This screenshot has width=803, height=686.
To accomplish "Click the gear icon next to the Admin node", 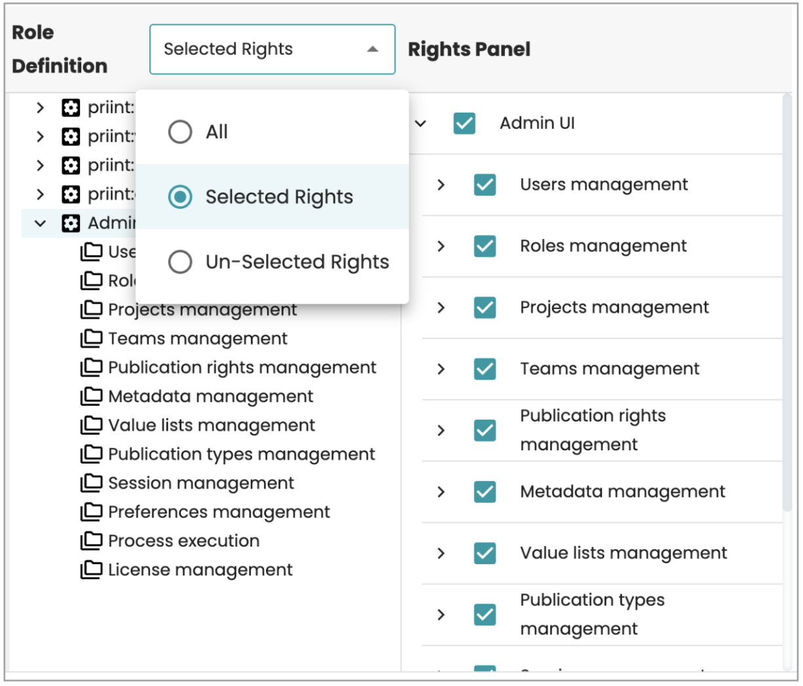I will tap(70, 223).
